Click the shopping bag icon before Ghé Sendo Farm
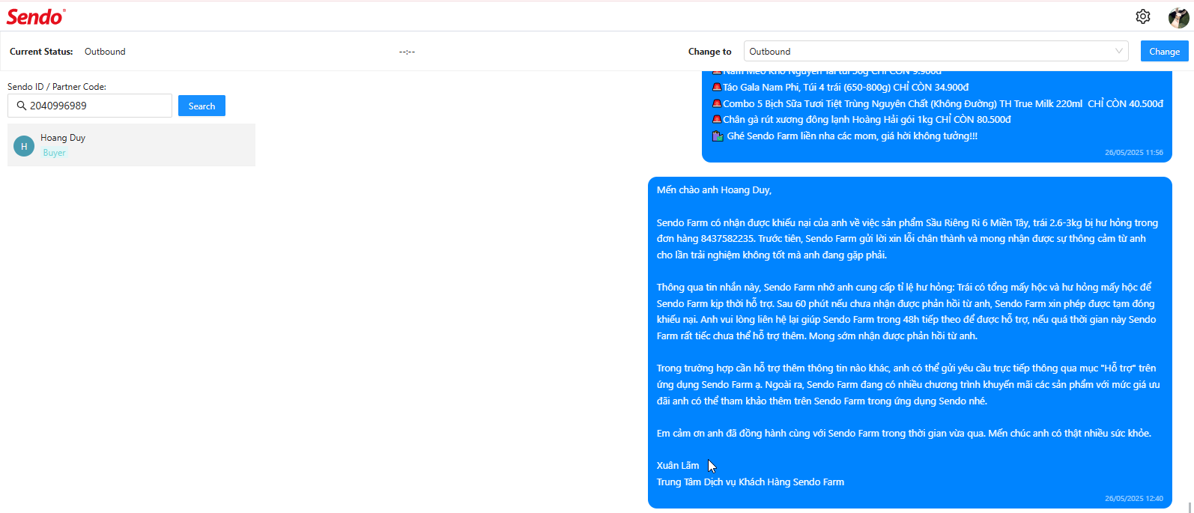 [718, 136]
